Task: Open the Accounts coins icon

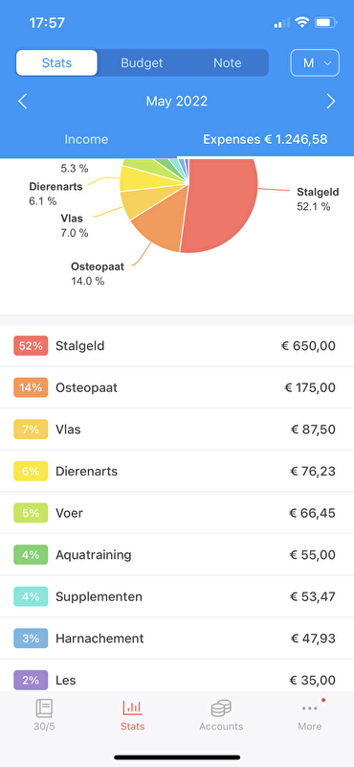Action: pyautogui.click(x=221, y=708)
